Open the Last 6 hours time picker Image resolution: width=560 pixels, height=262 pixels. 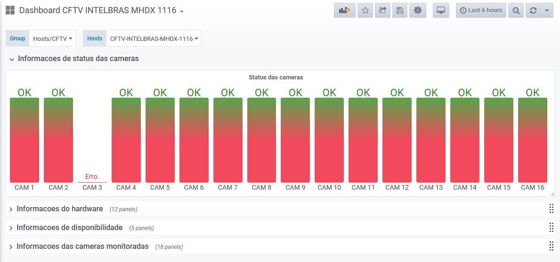tap(481, 10)
